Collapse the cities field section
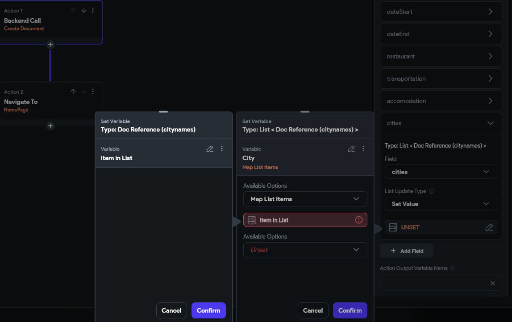This screenshot has width=512, height=322. pyautogui.click(x=491, y=123)
